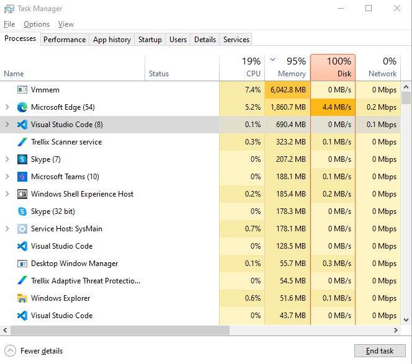Click the Windows Shell Experience Host icon
This screenshot has height=364, width=412.
point(22,194)
